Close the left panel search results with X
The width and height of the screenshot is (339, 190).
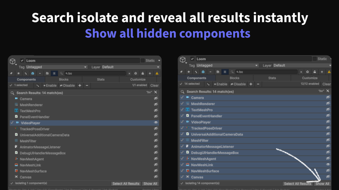tap(156, 92)
